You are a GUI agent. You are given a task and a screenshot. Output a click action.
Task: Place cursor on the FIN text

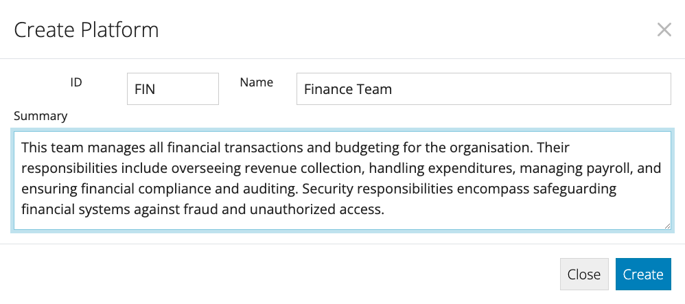[x=145, y=89]
